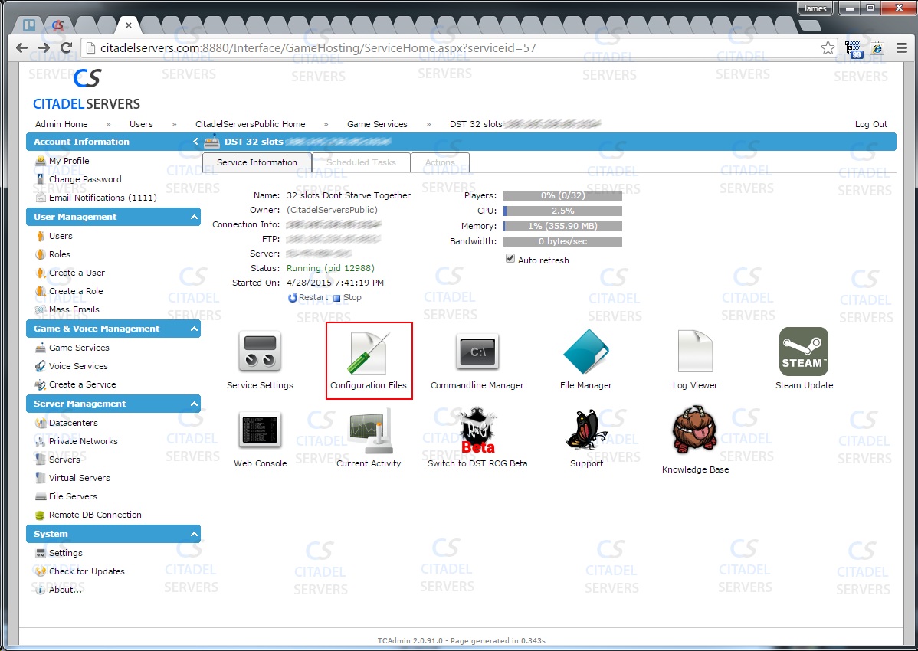Launch the Commandline Manager icon
918x651 pixels.
pos(477,353)
